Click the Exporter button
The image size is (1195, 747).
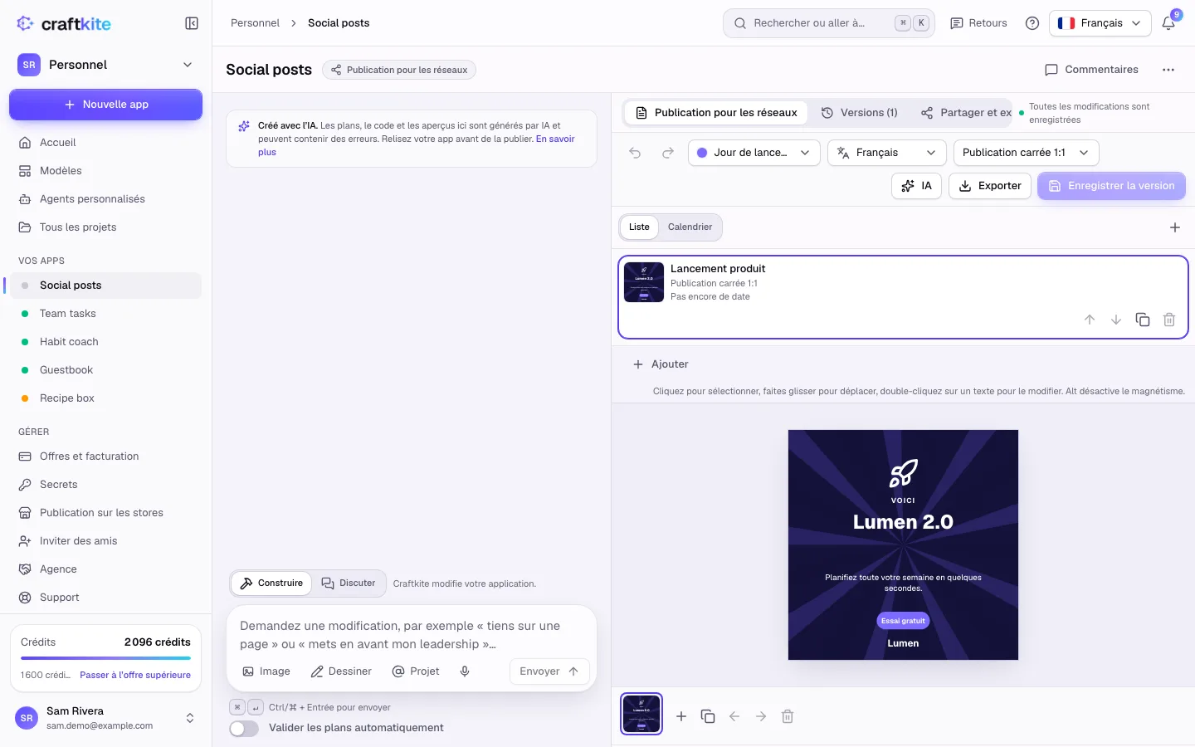click(x=990, y=186)
